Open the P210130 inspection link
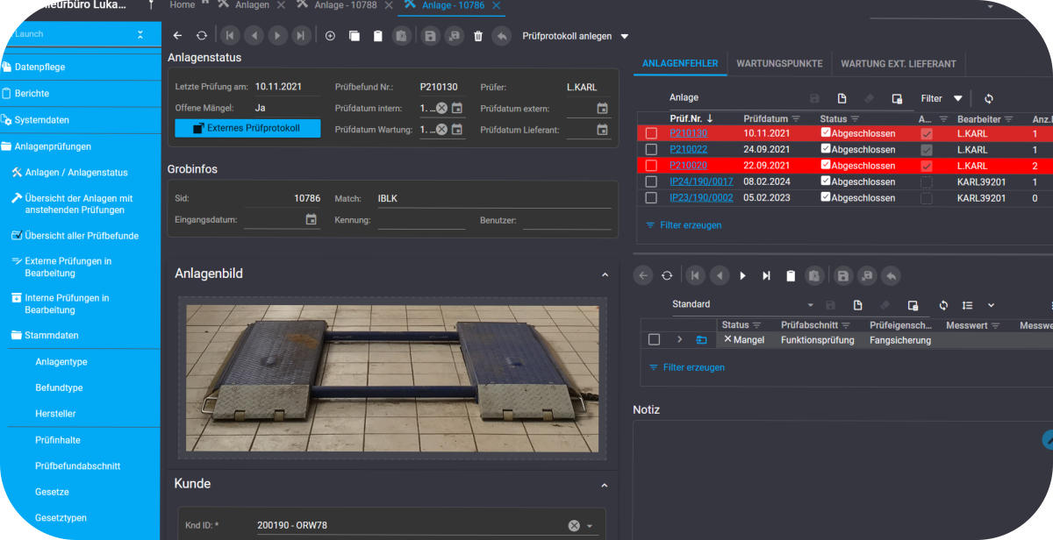This screenshot has height=540, width=1053. point(688,134)
